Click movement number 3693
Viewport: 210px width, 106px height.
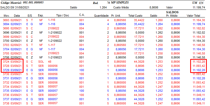tap(6, 20)
